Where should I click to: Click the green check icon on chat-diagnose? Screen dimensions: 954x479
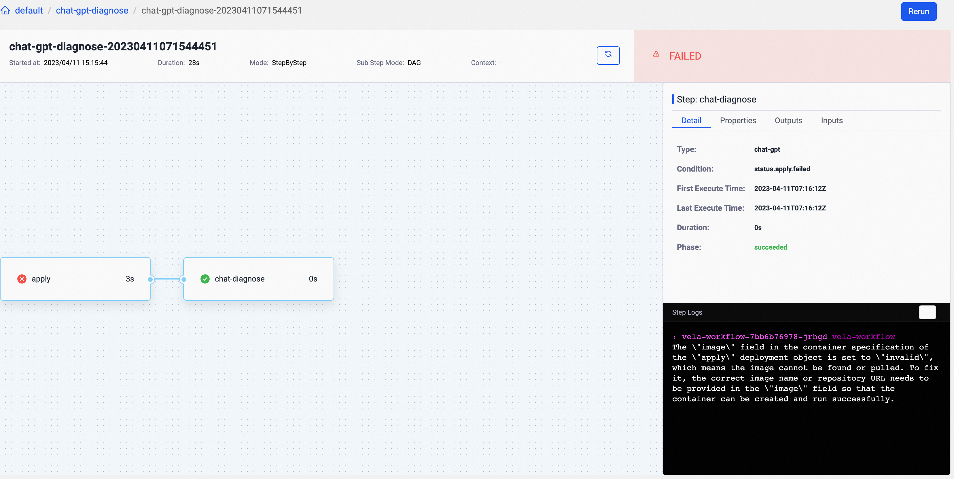(205, 279)
